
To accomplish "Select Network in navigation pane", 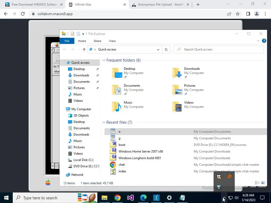I will [78, 175].
